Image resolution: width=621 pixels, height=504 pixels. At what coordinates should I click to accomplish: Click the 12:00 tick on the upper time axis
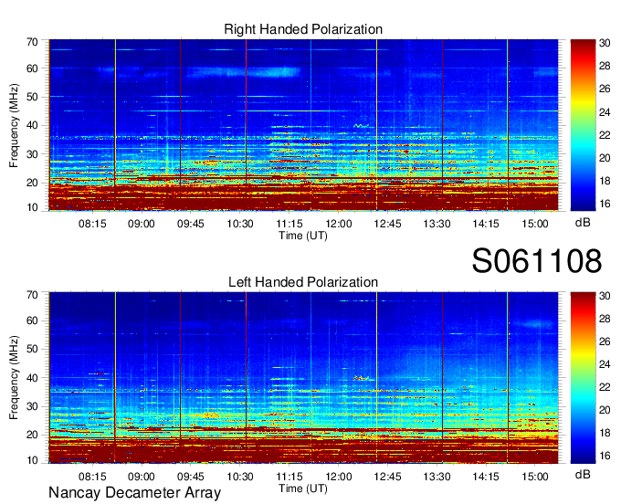(339, 224)
